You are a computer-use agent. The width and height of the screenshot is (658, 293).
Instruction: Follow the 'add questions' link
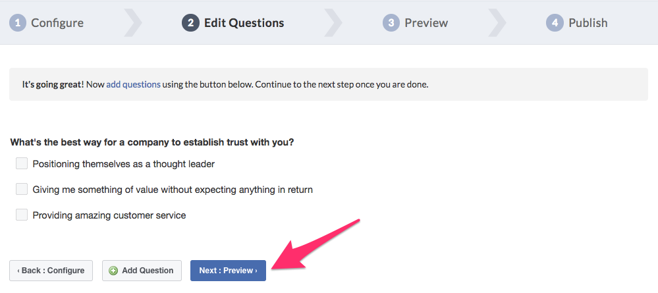[134, 84]
